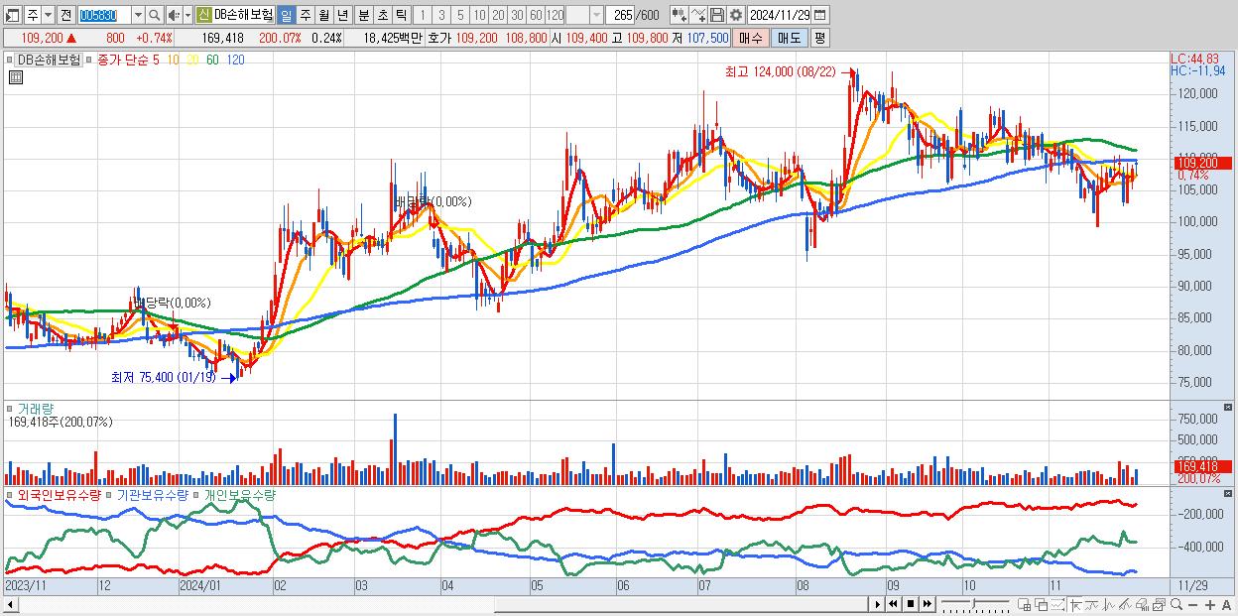Select the 일 daily period toggle
This screenshot has width=1238, height=616.
286,15
